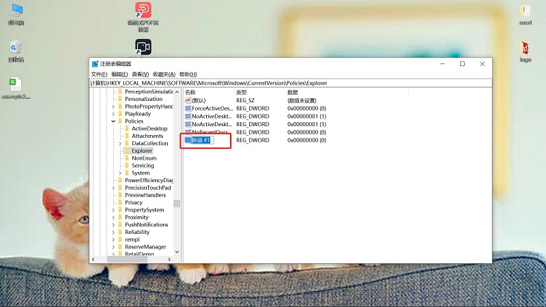The height and width of the screenshot is (307, 546).
Task: Click the tree pane vertical scrollbar thumb
Action: click(177, 203)
